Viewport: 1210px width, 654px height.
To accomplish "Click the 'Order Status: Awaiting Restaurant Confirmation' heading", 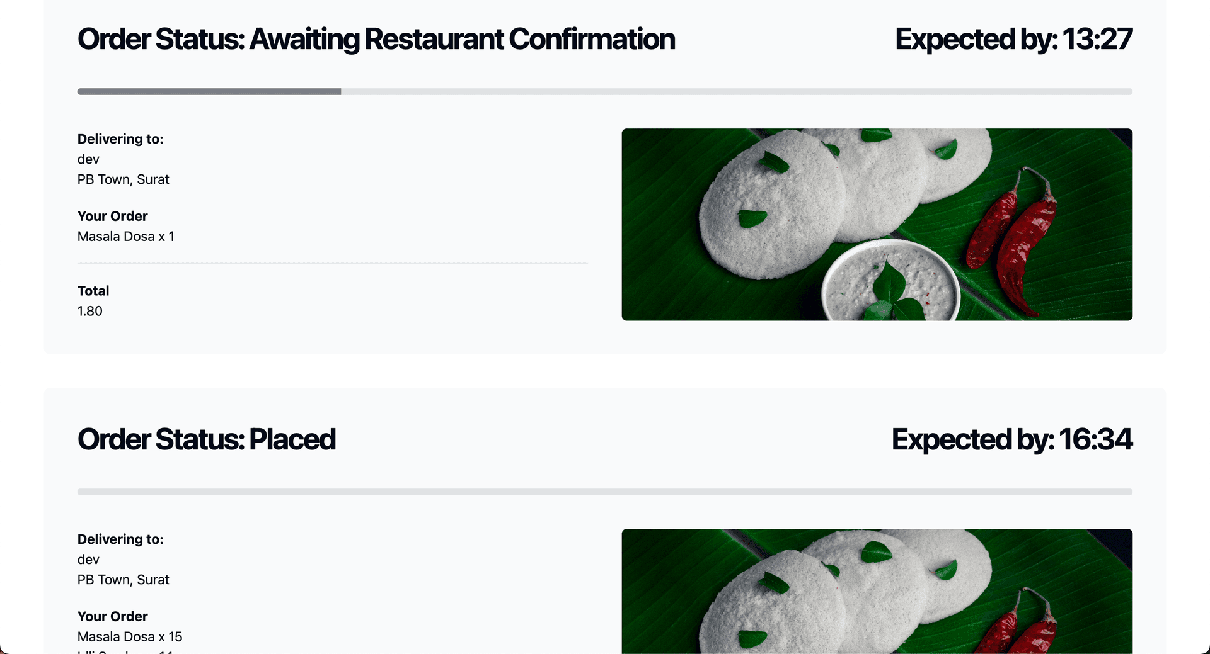I will coord(376,40).
